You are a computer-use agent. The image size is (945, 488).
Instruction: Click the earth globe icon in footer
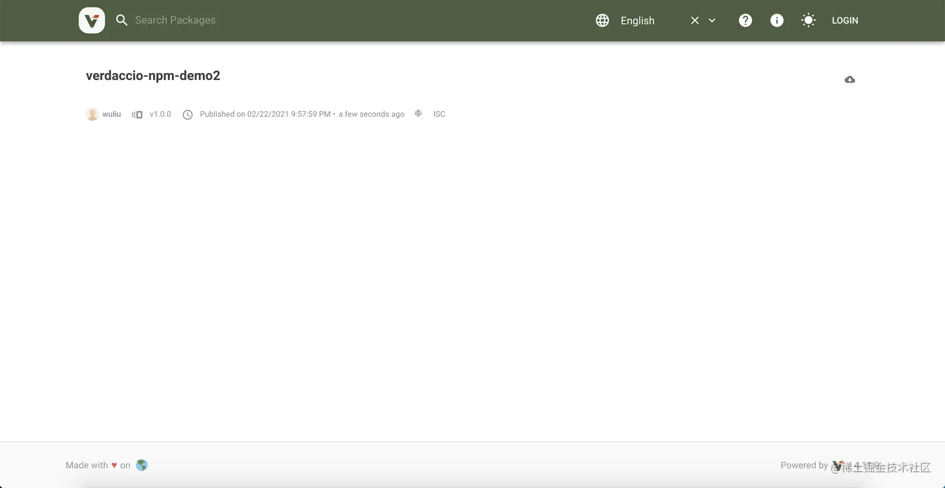(x=142, y=465)
